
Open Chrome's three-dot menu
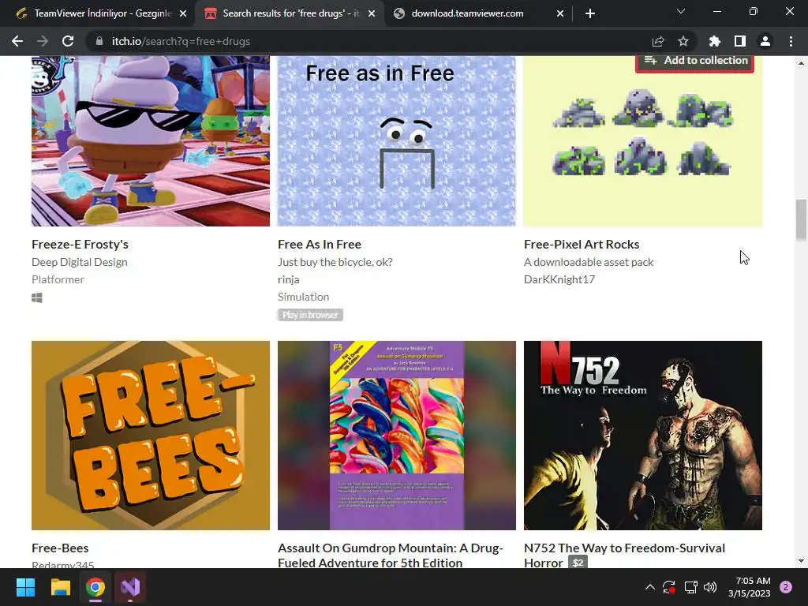791,41
